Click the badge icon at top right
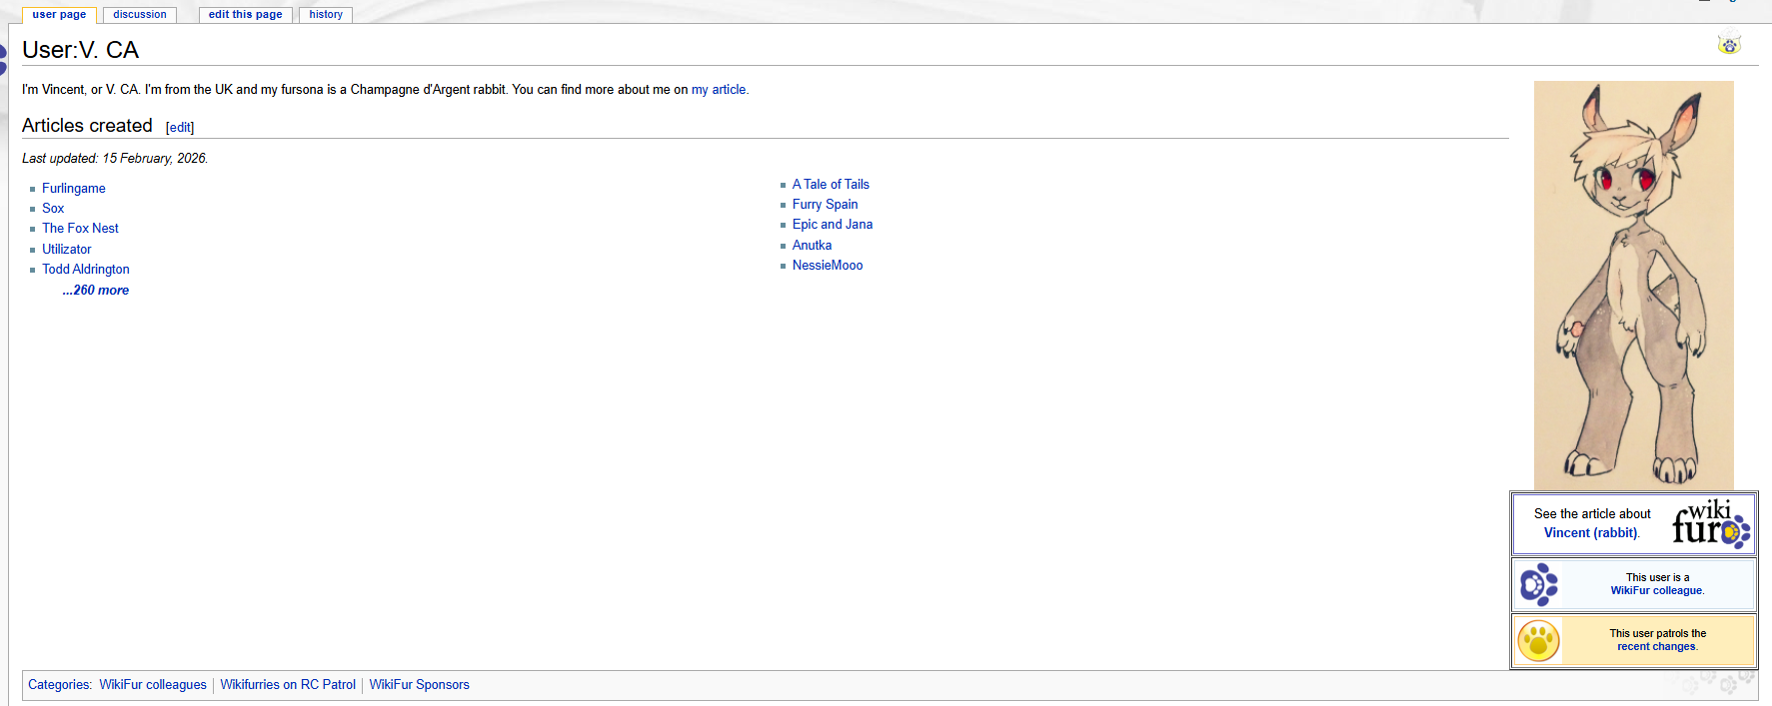1772x706 pixels. pos(1728,45)
